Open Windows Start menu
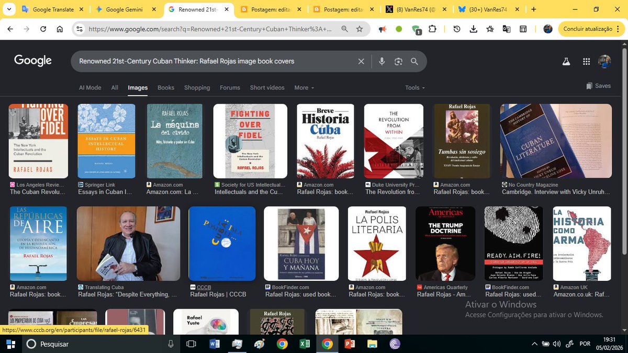628x353 pixels. [10, 344]
